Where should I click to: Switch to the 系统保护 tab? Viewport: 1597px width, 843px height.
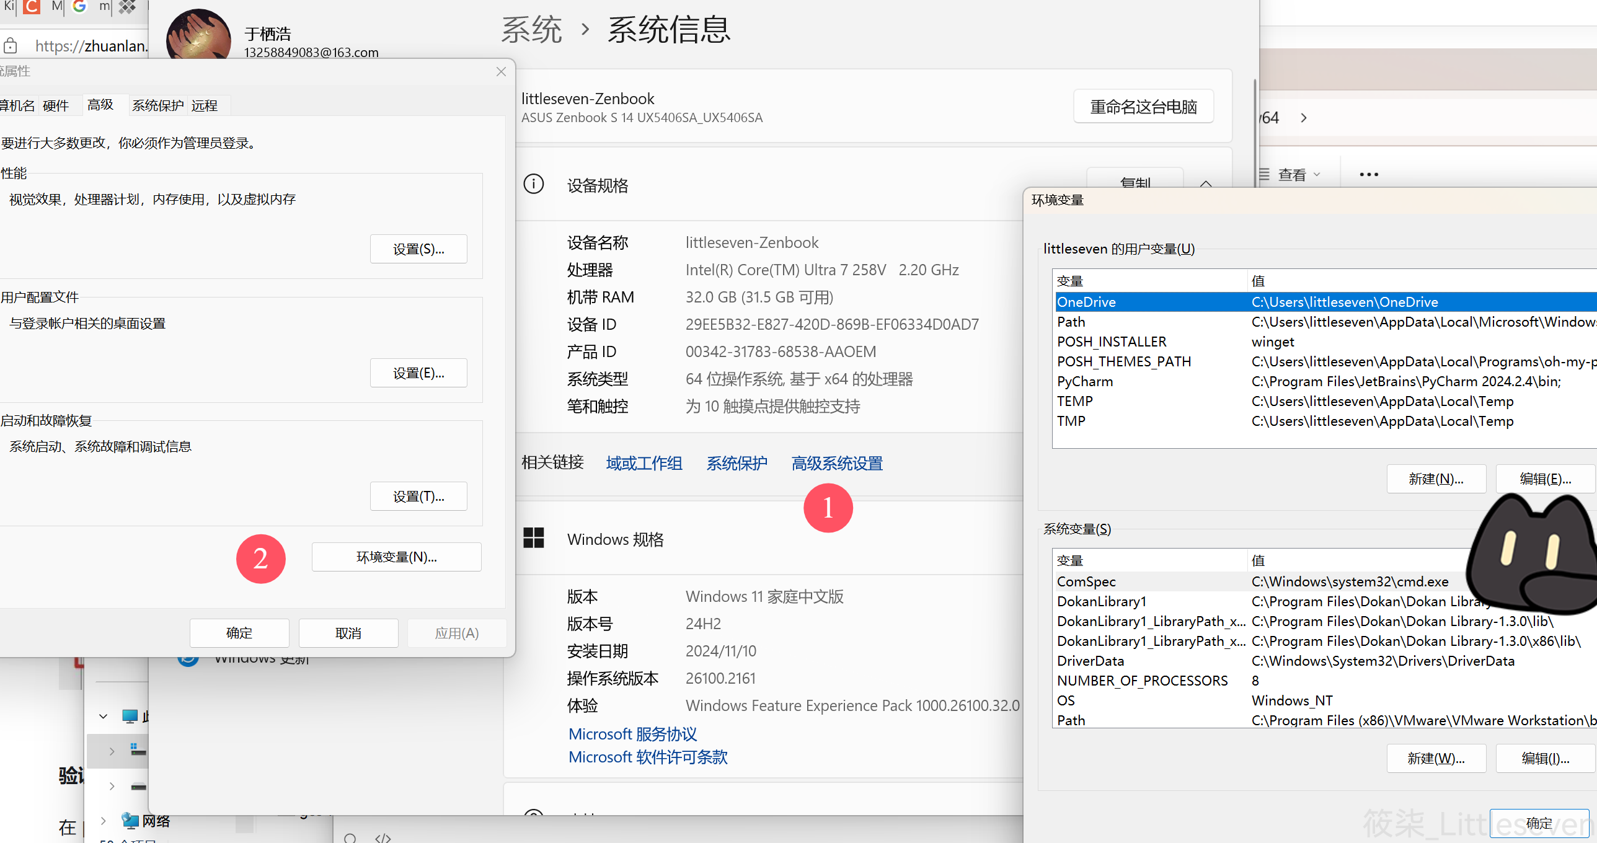[x=158, y=106]
